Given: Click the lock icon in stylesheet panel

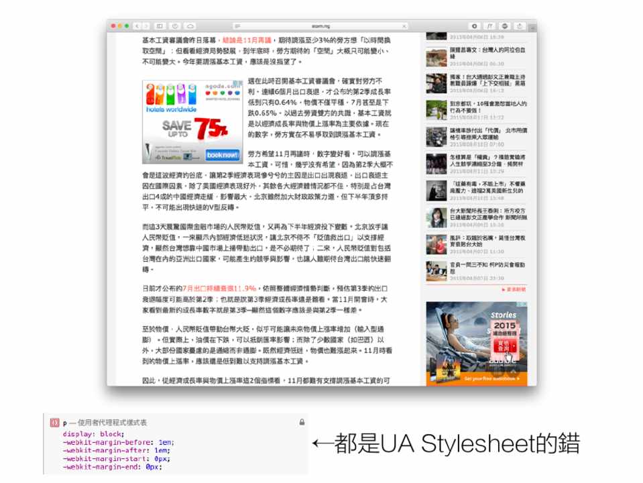Looking at the screenshot, I should pyautogui.click(x=302, y=423).
